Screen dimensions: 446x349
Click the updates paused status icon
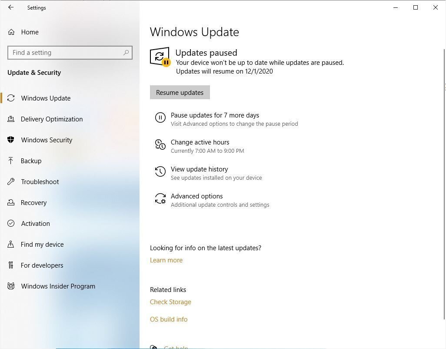coord(160,57)
